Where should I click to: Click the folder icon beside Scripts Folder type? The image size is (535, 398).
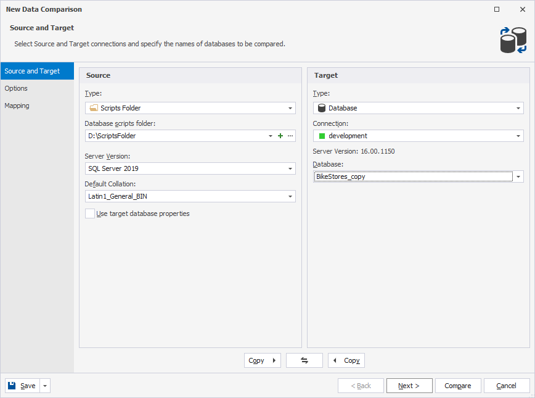click(x=92, y=108)
